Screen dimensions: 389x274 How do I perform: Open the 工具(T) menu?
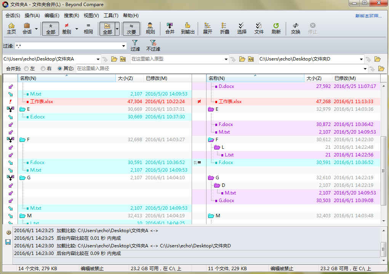[110, 16]
